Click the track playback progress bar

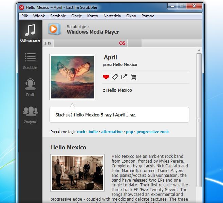tap(128, 43)
